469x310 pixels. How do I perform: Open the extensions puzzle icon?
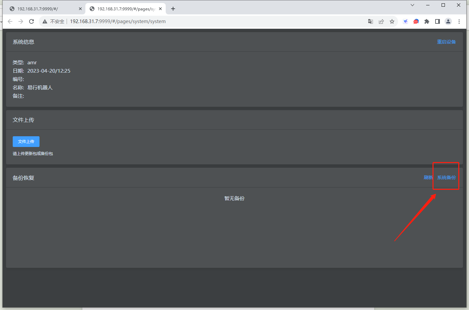[427, 21]
